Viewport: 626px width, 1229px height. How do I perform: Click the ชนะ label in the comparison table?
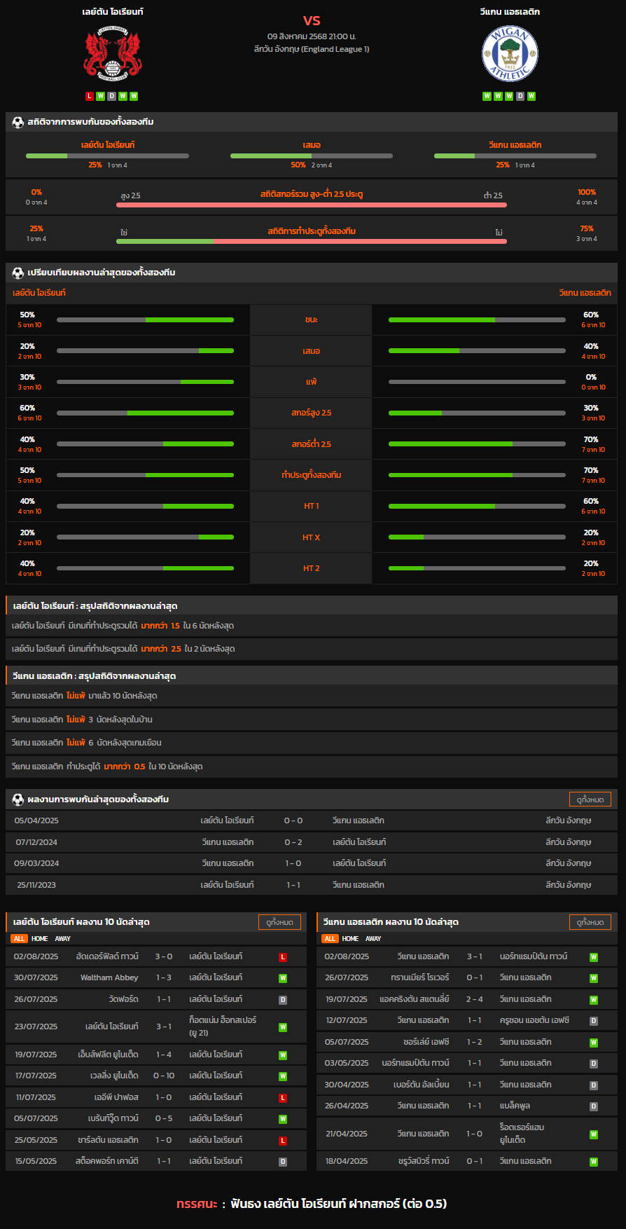click(312, 320)
